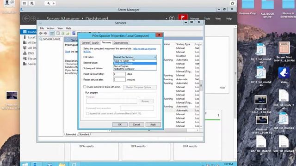The height and width of the screenshot is (166, 296).
Task: Open the Server Manager Tools menu
Action: pos(207,18)
